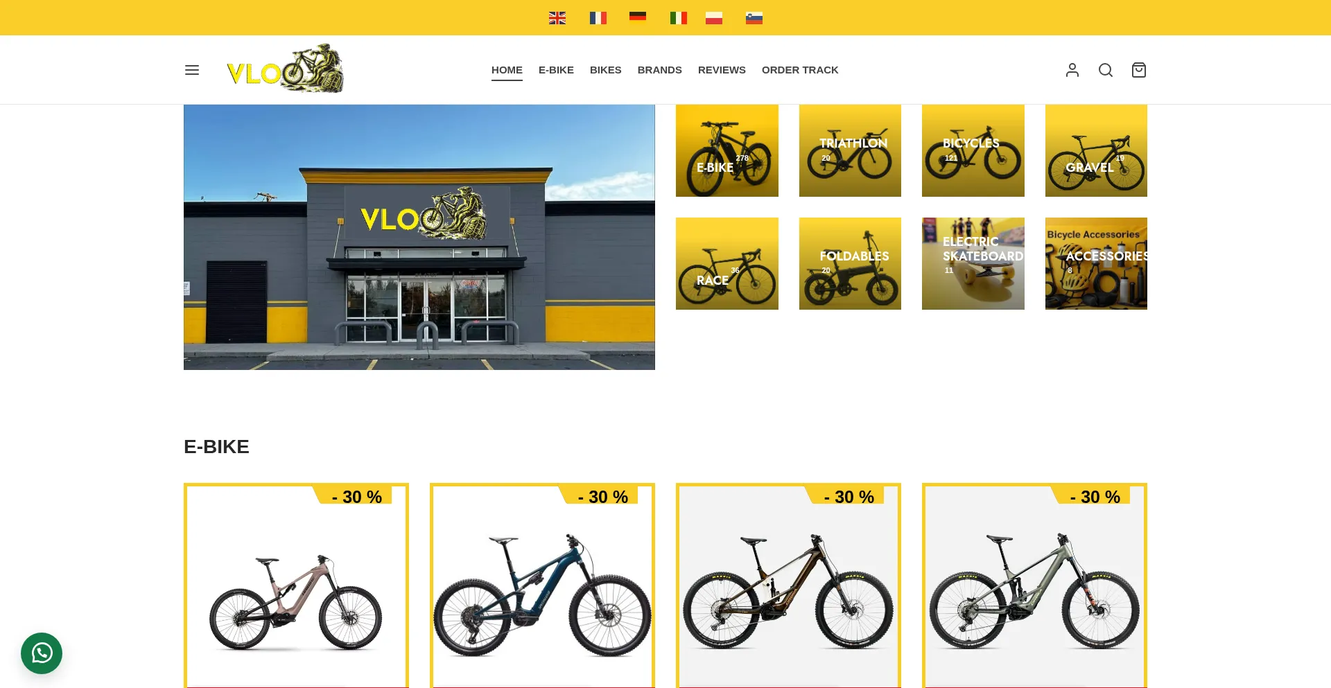Choose the Slovenian flag language
This screenshot has width=1331, height=688.
(754, 18)
